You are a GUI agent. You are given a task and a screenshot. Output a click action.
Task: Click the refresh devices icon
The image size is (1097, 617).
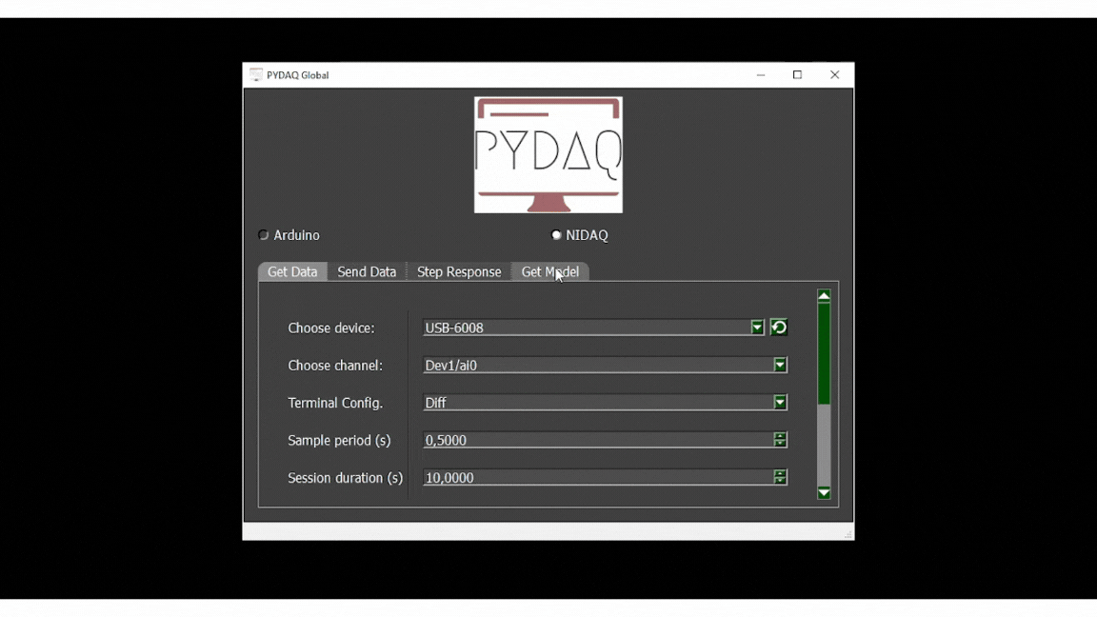coord(779,328)
